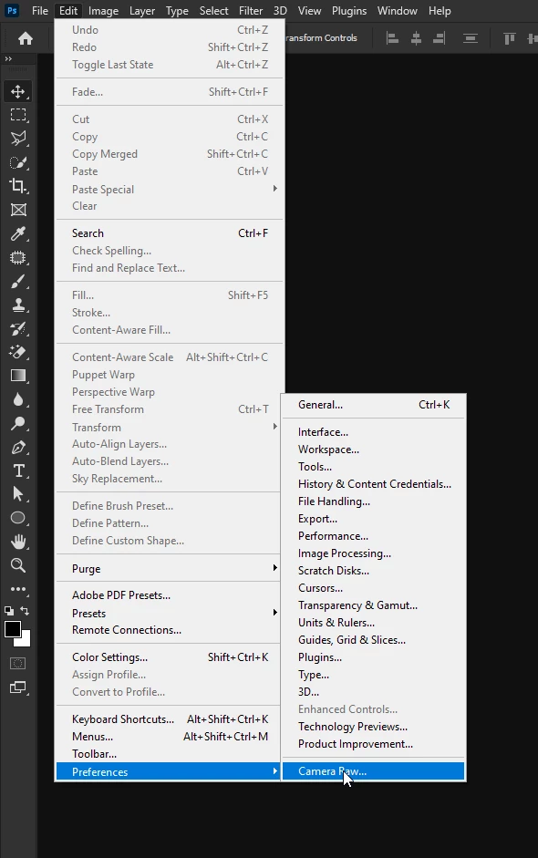Select the Gradient tool
Screen dimensions: 538x858
(18, 376)
